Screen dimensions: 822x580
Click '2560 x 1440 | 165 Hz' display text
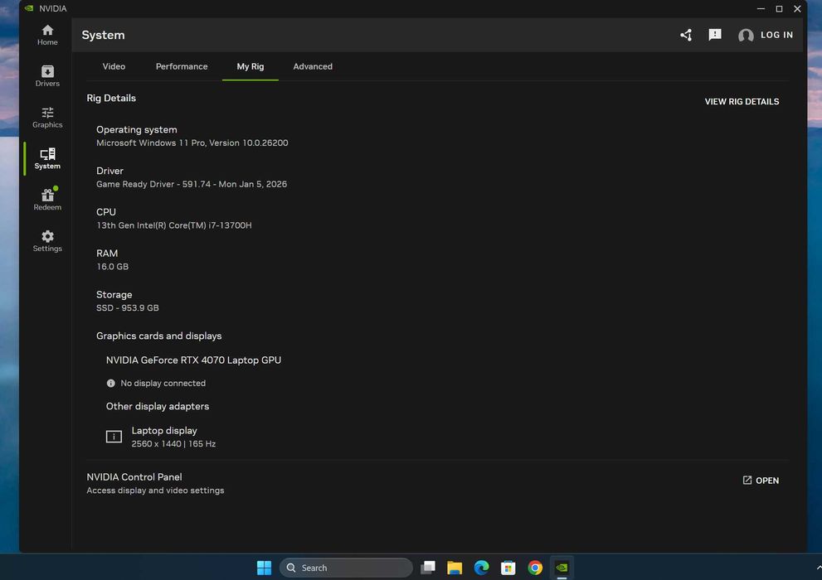click(x=173, y=444)
